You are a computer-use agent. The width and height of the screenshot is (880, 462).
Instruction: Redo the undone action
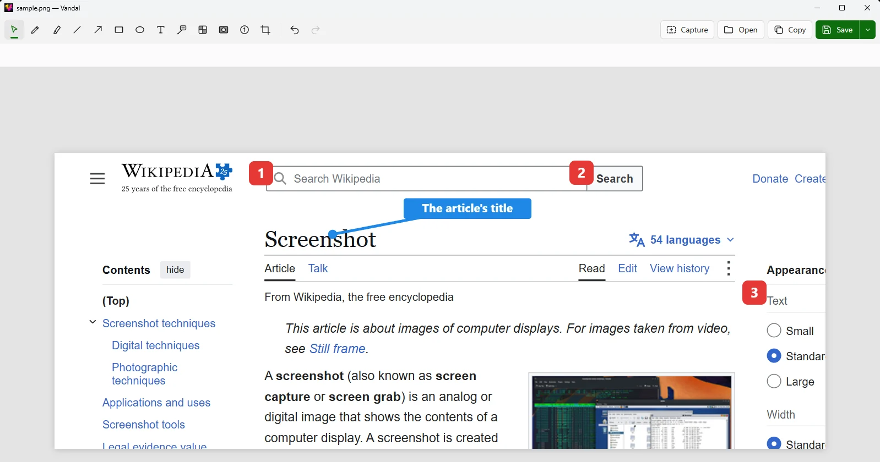tap(316, 30)
